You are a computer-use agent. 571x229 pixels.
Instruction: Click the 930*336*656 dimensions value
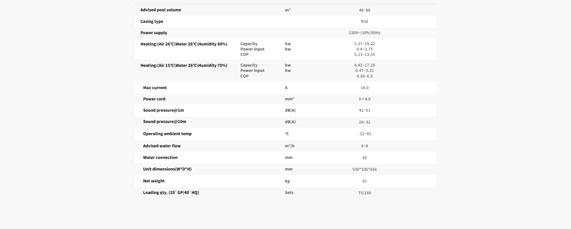364,169
